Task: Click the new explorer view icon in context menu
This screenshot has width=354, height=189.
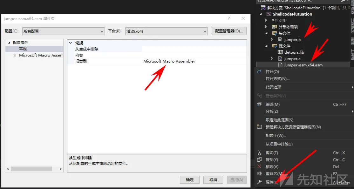Action: point(259,127)
